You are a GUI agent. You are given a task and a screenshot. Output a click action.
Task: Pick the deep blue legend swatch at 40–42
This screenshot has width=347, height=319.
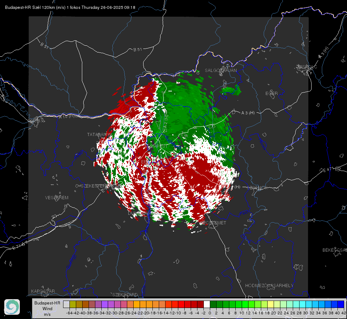[x=341, y=304]
